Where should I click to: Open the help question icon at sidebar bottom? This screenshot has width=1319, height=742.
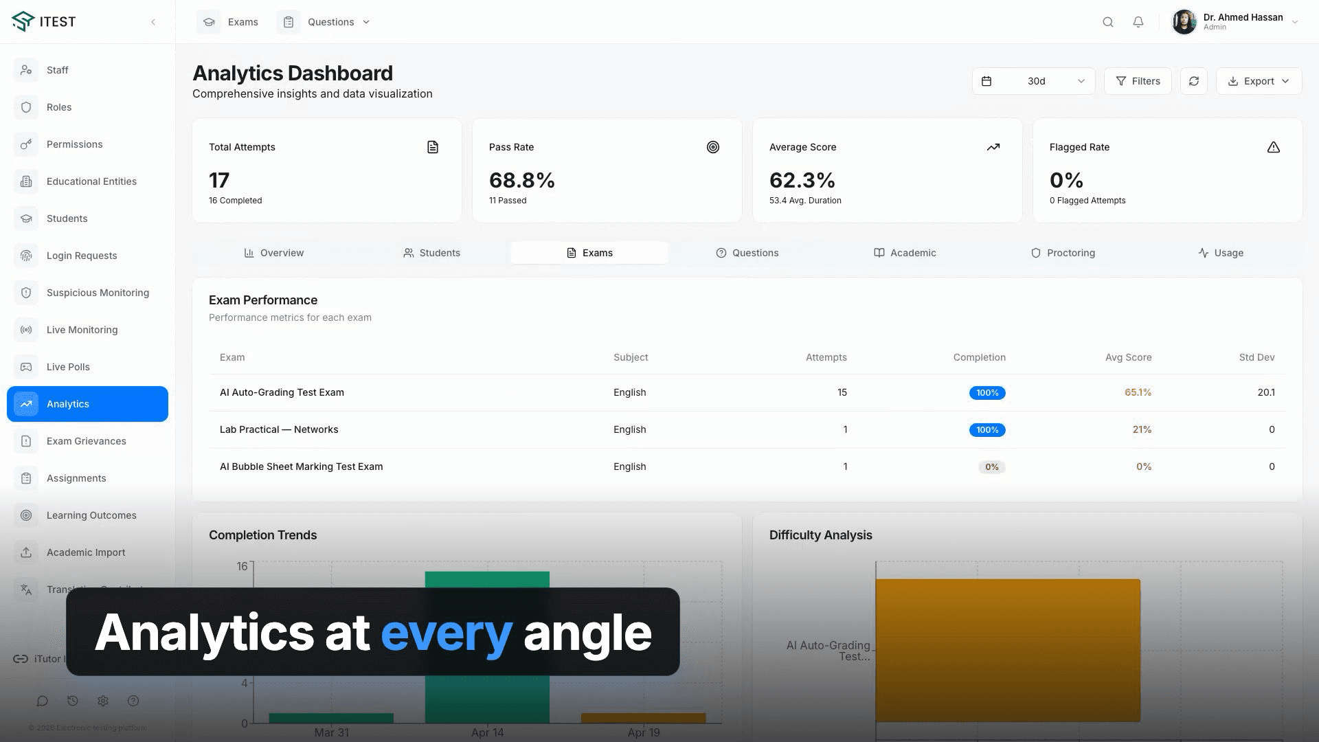click(x=133, y=701)
